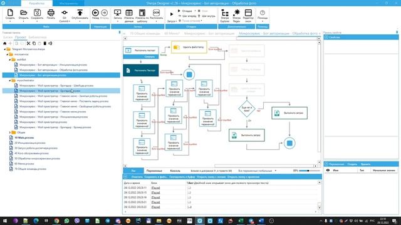Collapse the authBot folder in tree
The width and height of the screenshot is (401, 225).
10,60
